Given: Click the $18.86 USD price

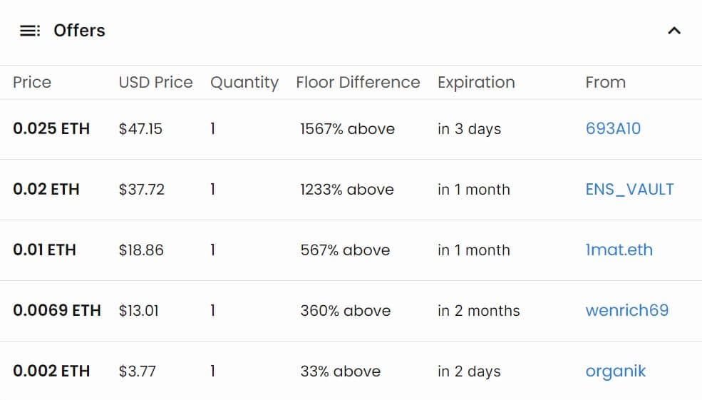Looking at the screenshot, I should click(x=141, y=250).
